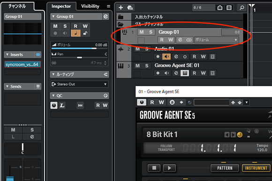Enable record on Audio 01 track
This screenshot has height=181, width=272.
(158, 56)
